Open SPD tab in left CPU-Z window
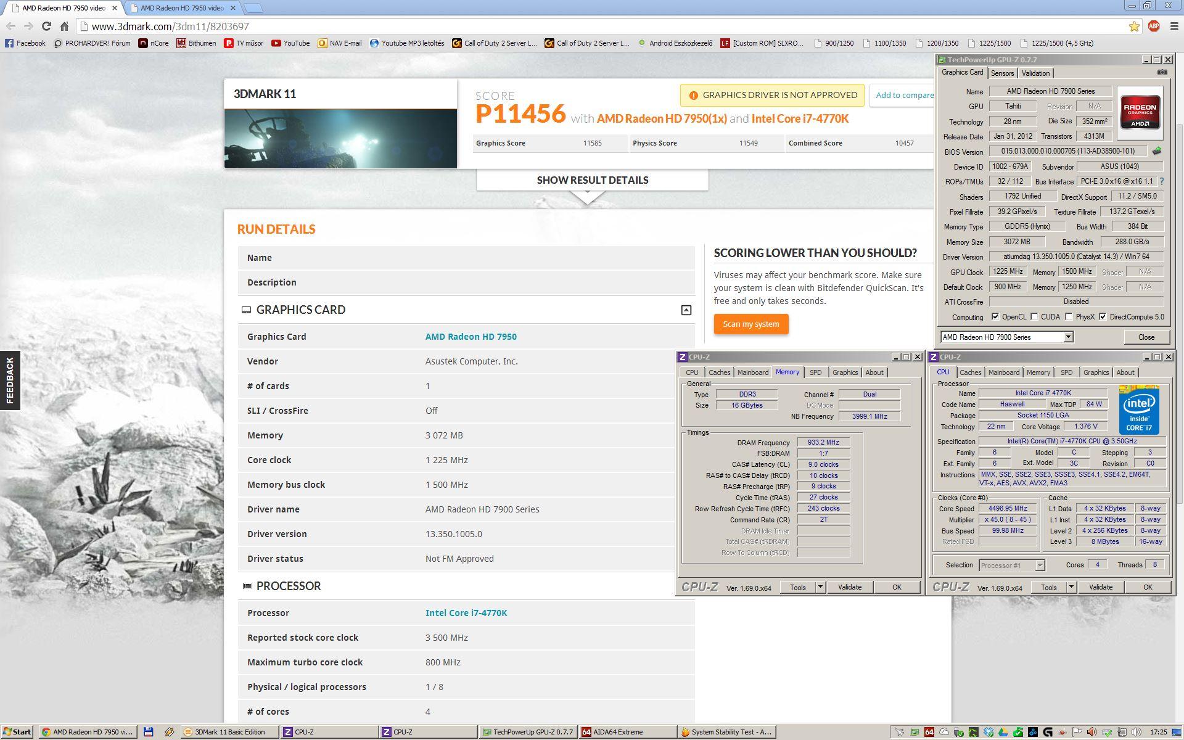1184x740 pixels. click(815, 372)
